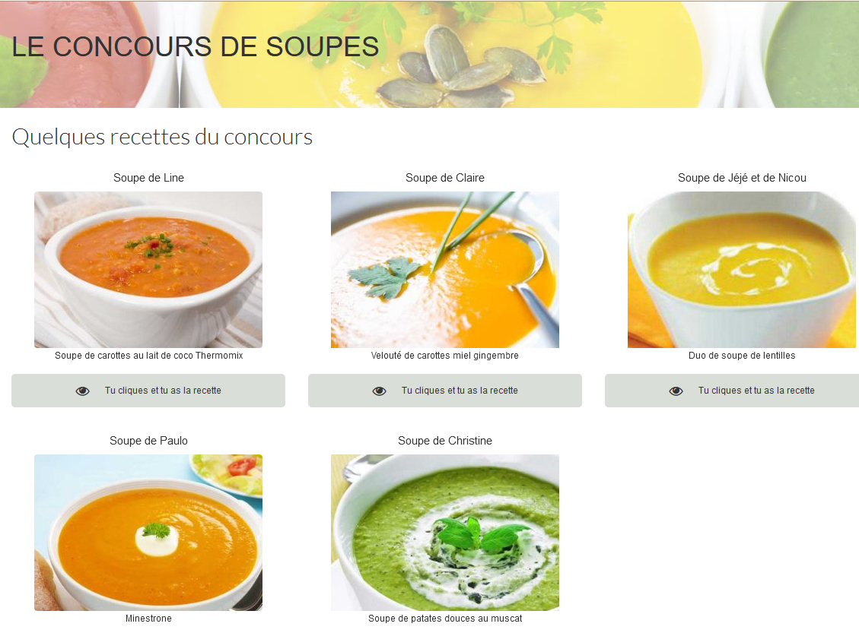Open the Soupe de Paulo Minestrone image
The image size is (859, 633).
coord(148,533)
